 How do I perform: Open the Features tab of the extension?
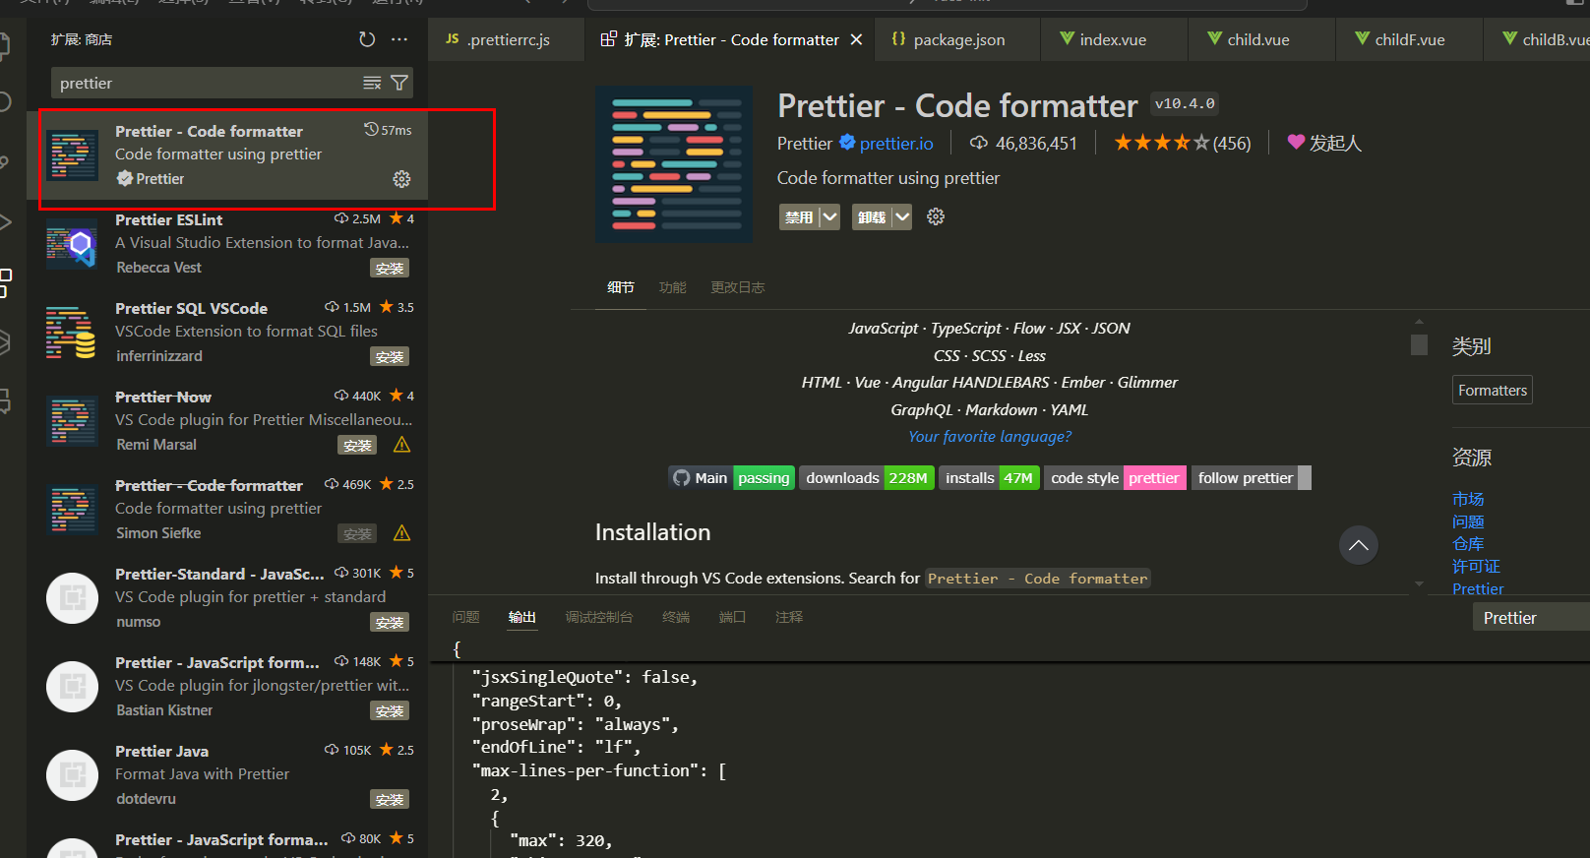click(673, 287)
